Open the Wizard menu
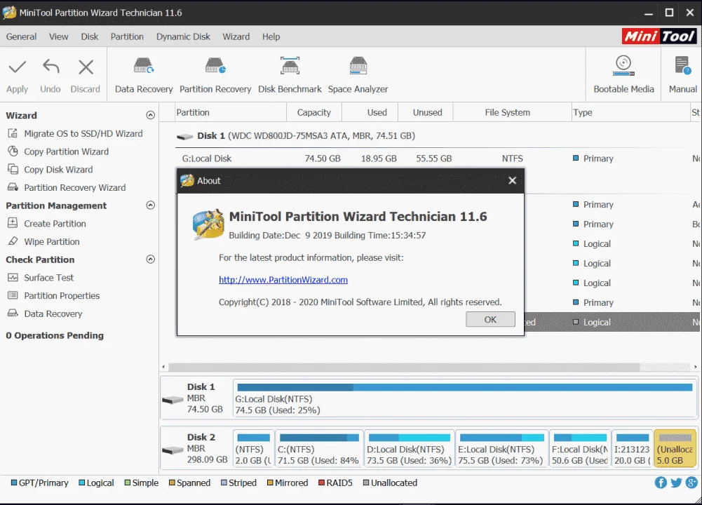Screen dimensions: 702x505 coord(236,36)
